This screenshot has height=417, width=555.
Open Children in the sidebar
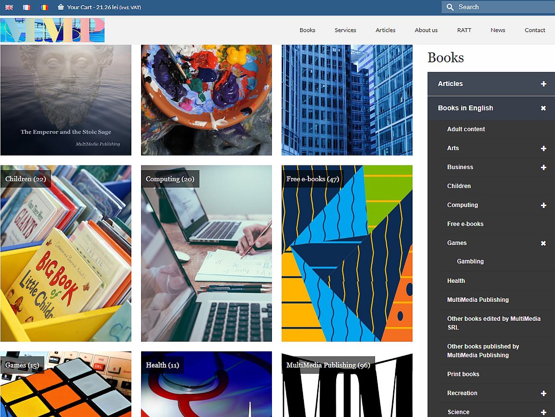[x=459, y=186]
